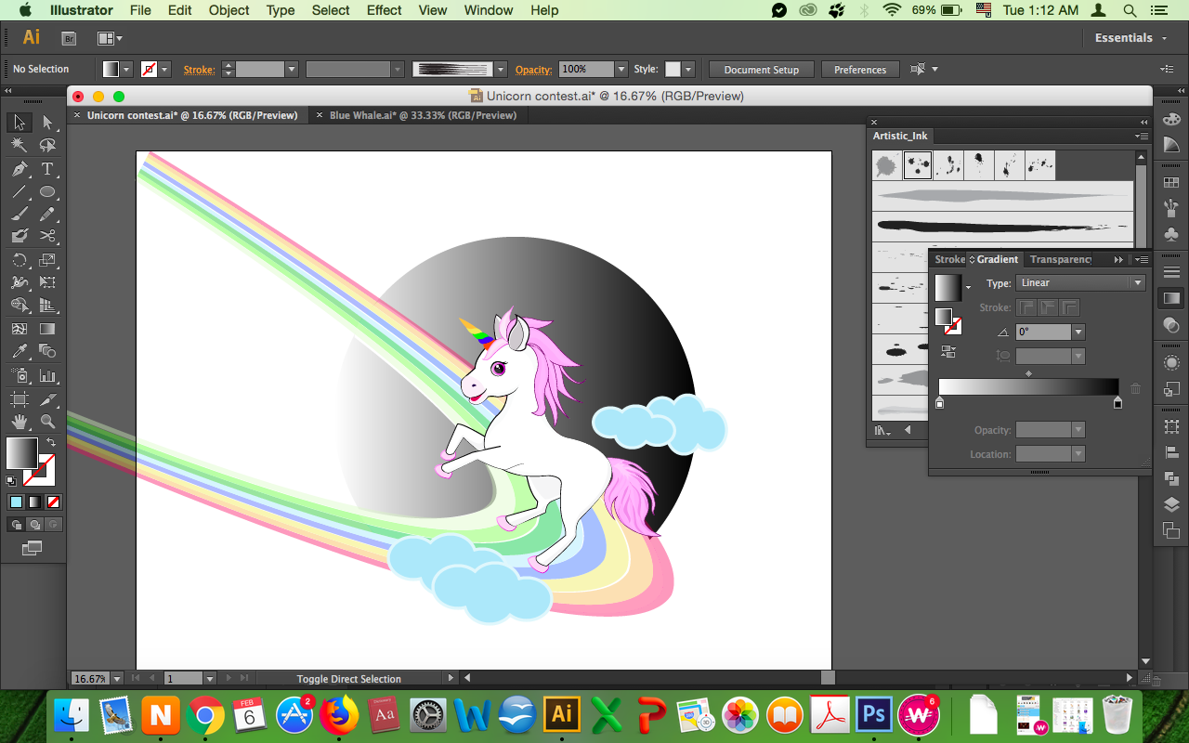Select the white arrow Direct Selection tool

pos(47,123)
